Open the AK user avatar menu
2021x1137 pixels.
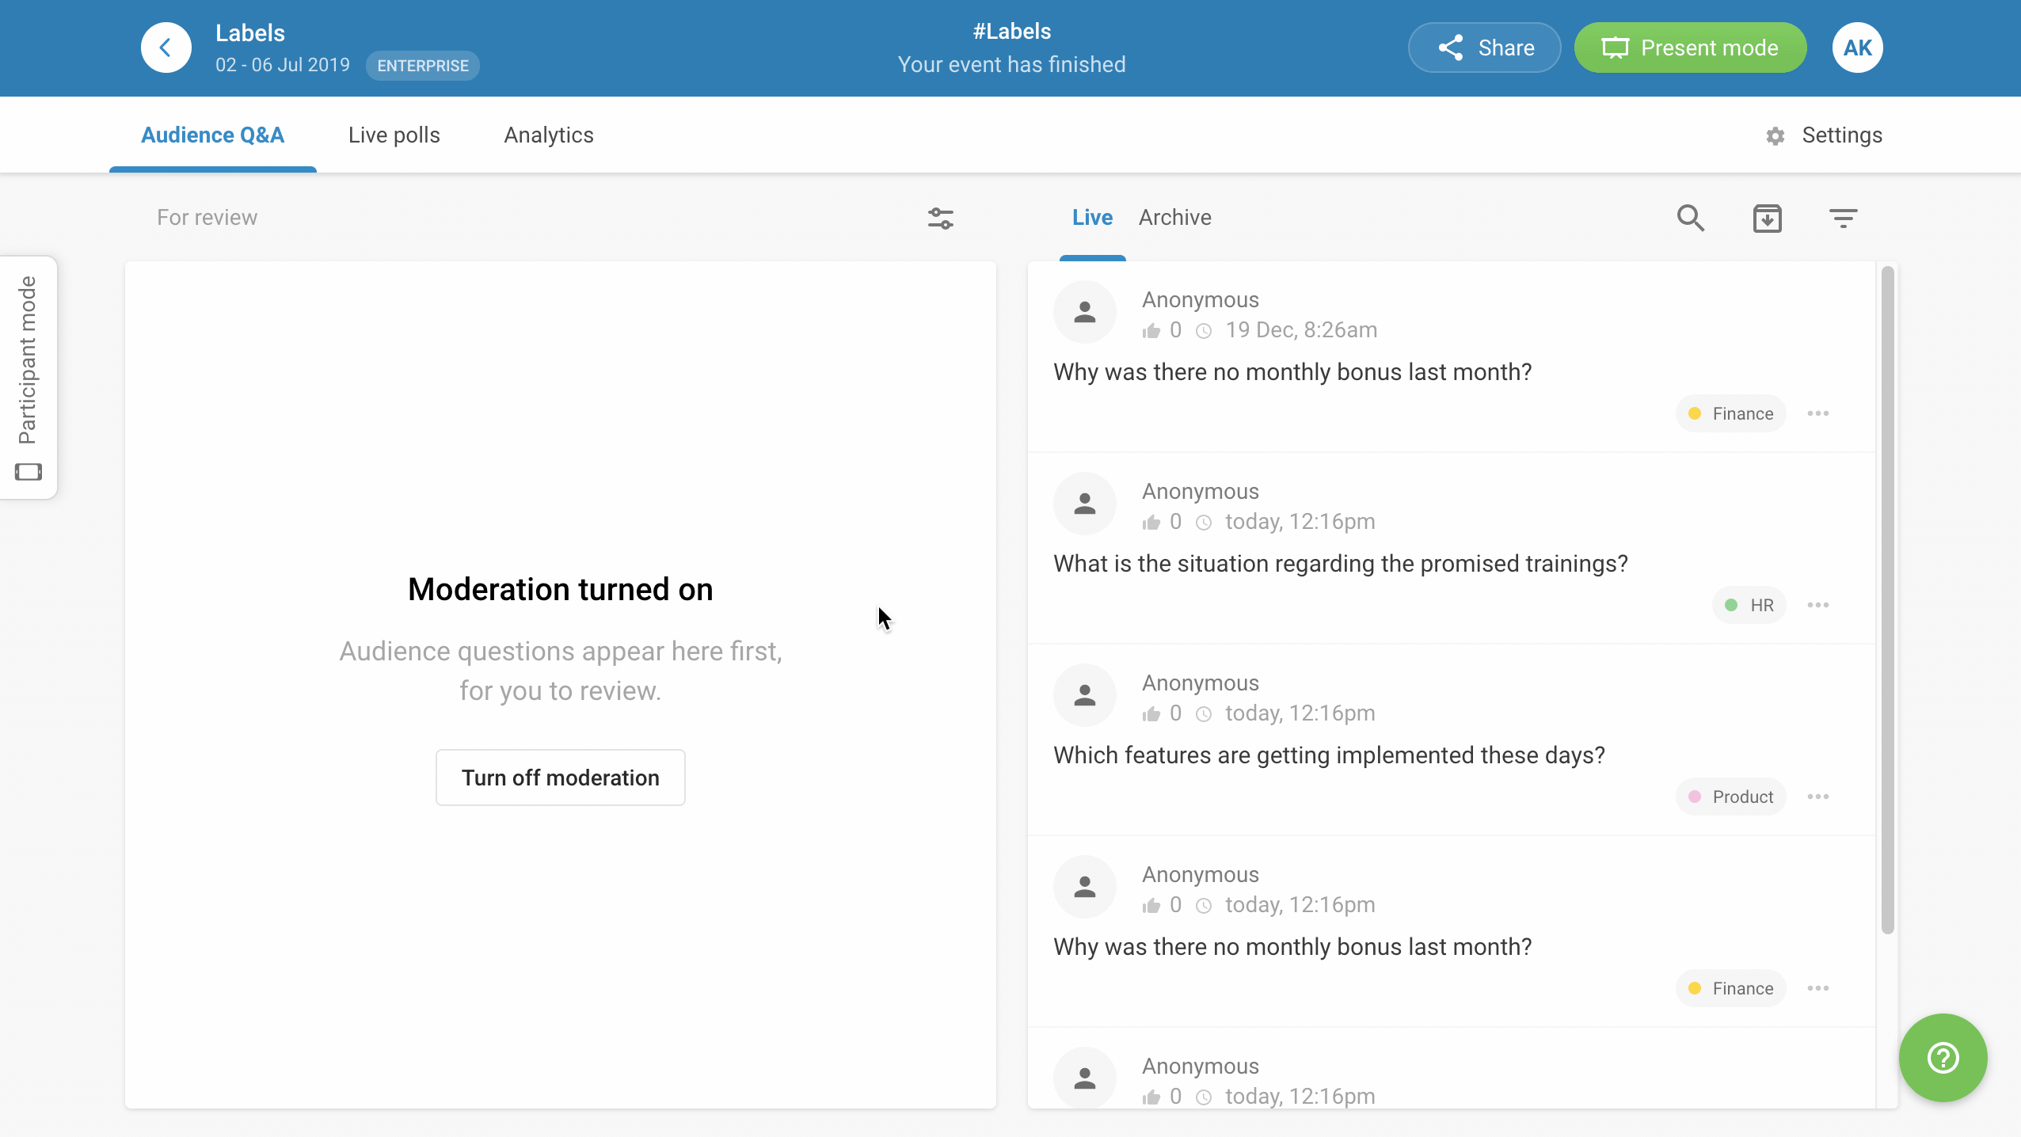coord(1857,48)
